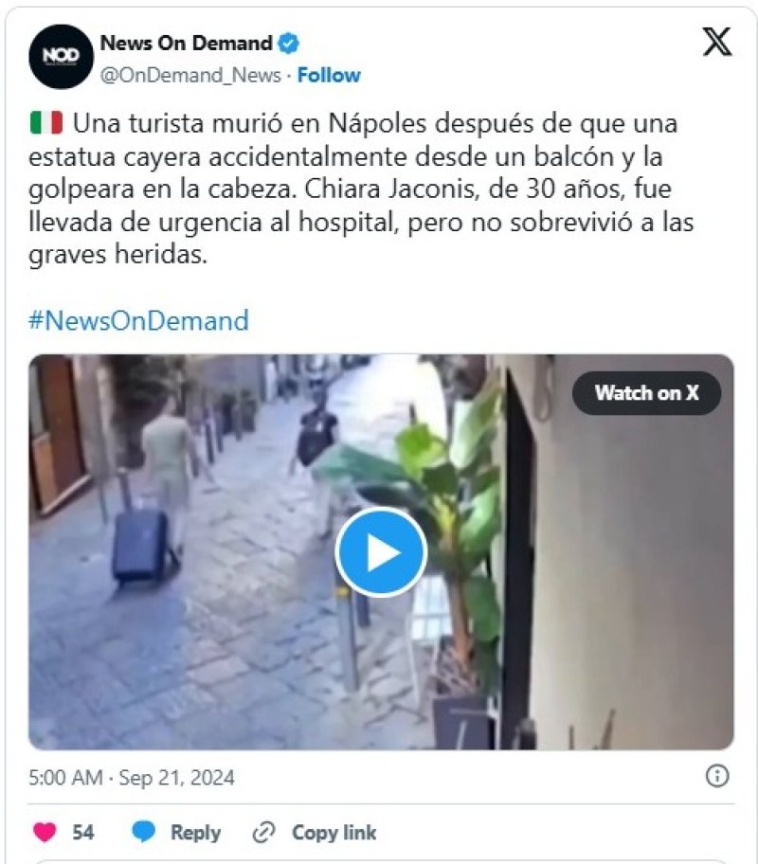The width and height of the screenshot is (758, 864).
Task: Play the embedded video
Action: pyautogui.click(x=381, y=552)
